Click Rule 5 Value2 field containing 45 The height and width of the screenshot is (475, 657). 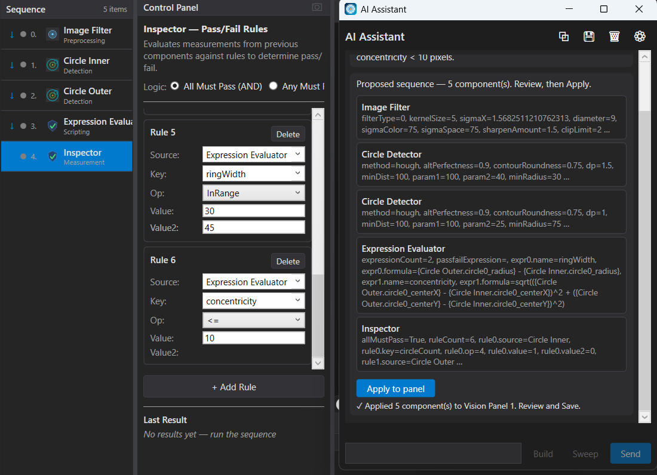[253, 228]
